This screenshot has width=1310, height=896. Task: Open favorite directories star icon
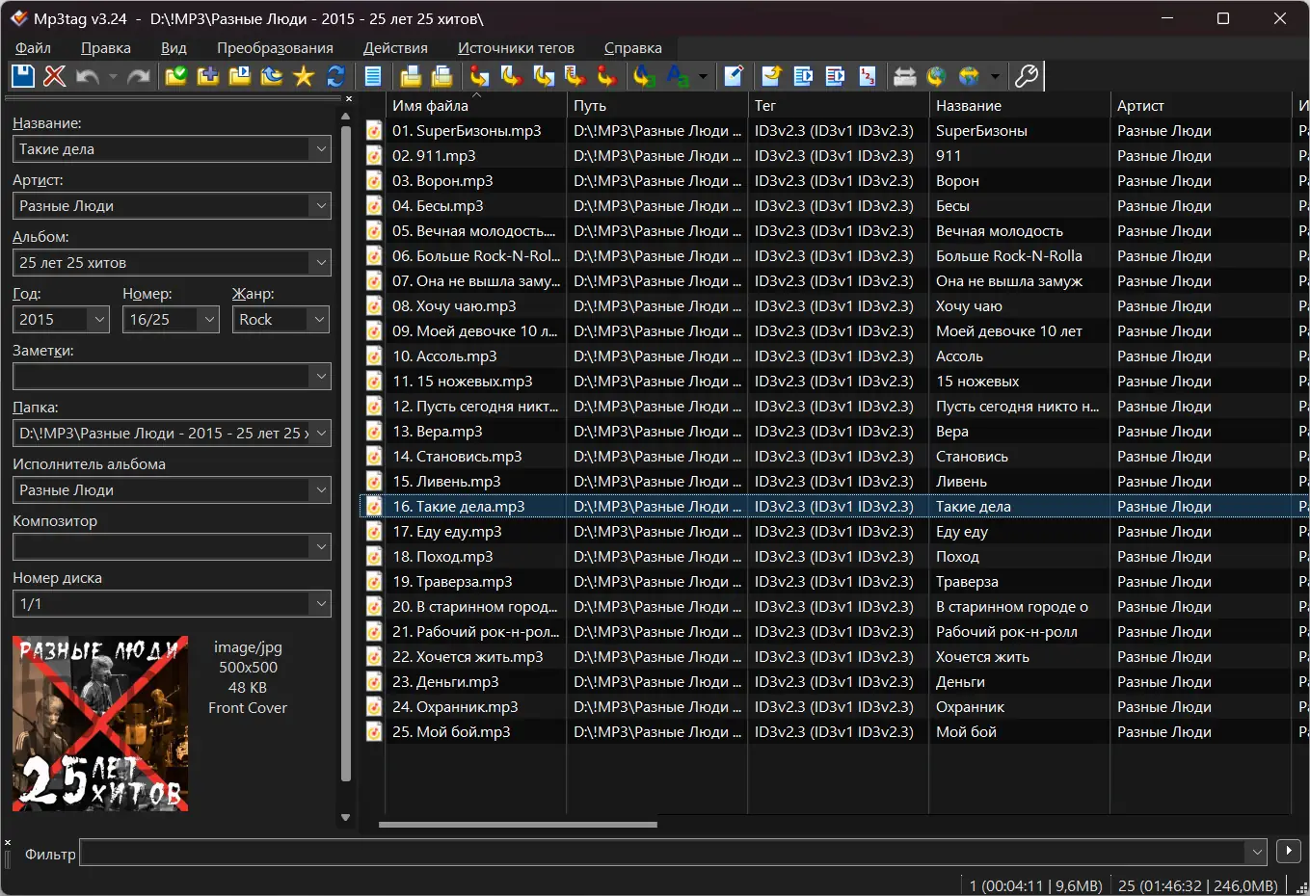[304, 76]
